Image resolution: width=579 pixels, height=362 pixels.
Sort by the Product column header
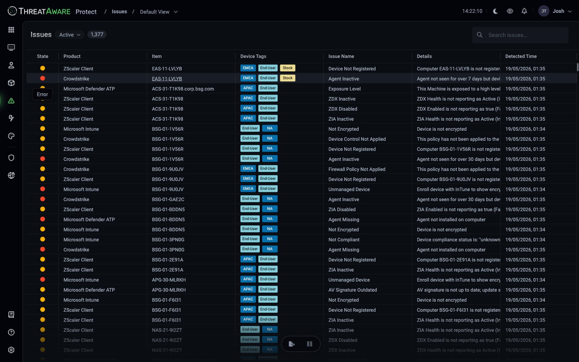(x=72, y=56)
